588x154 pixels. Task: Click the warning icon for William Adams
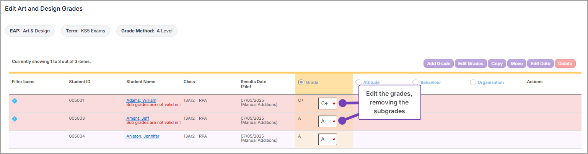click(15, 101)
